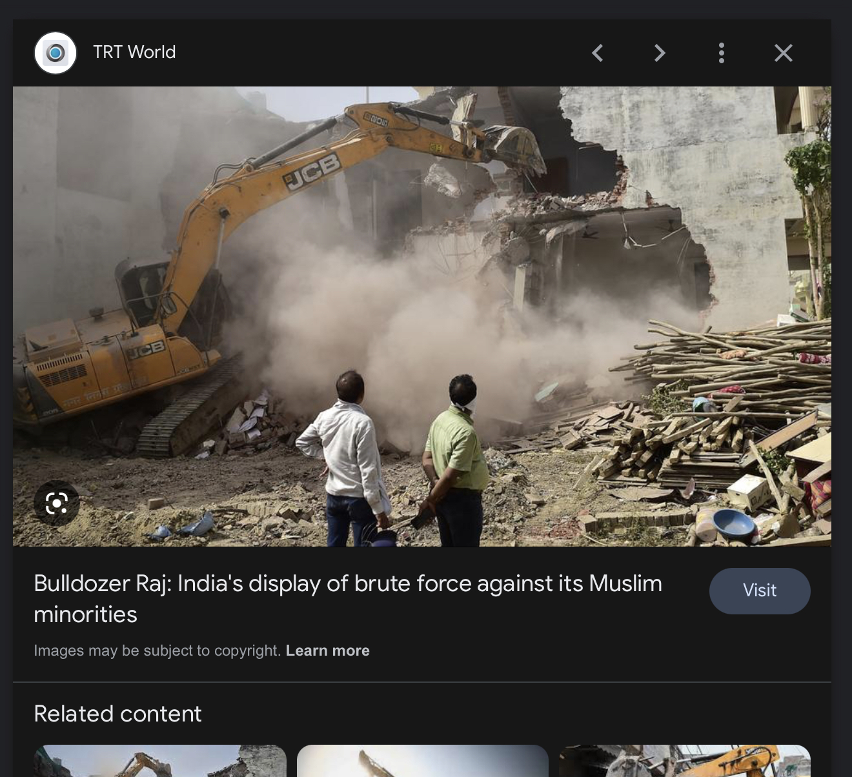Open the rightmost related content thumbnail

pos(685,761)
